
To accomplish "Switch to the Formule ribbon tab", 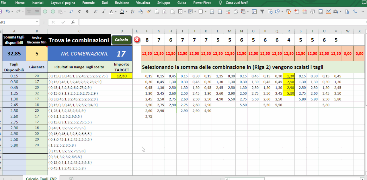I will click(x=88, y=3).
